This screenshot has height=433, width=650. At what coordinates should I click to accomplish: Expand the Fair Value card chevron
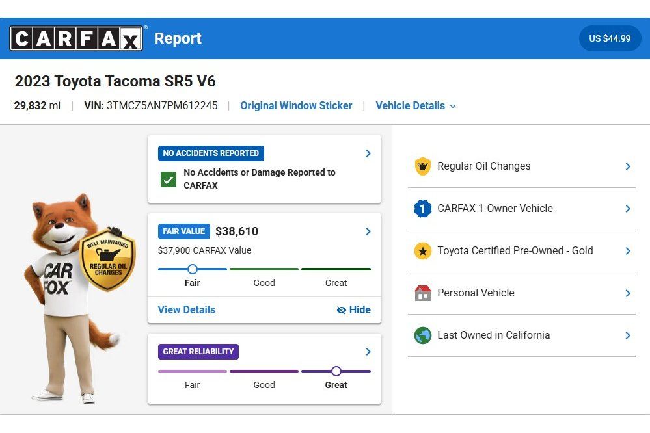point(368,231)
